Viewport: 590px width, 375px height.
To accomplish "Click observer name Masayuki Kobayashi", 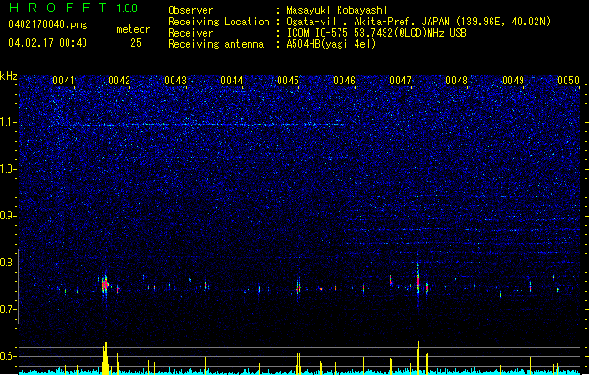I will point(337,10).
